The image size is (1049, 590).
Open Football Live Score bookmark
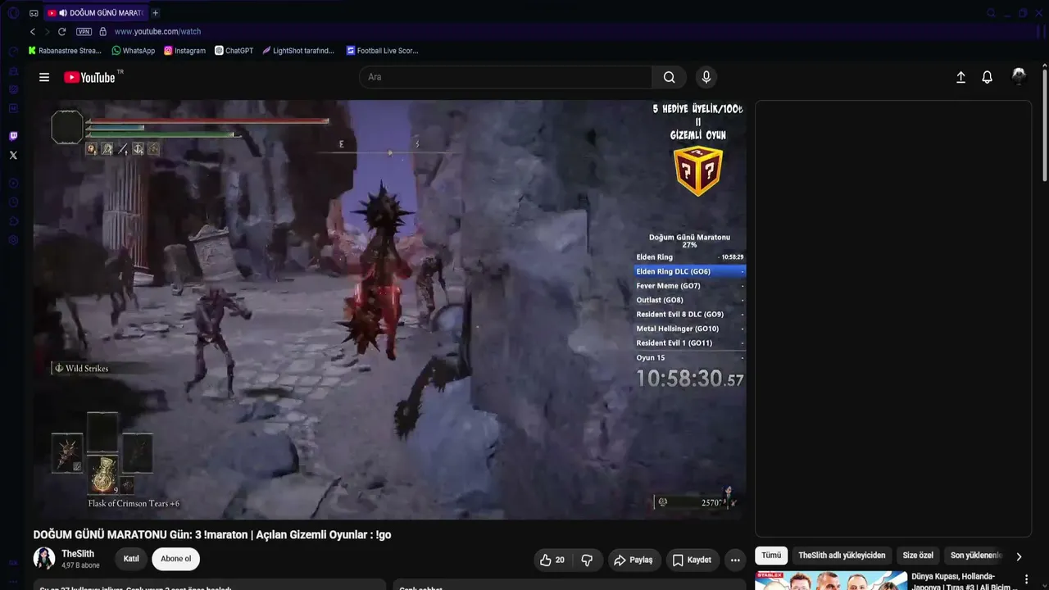(382, 51)
